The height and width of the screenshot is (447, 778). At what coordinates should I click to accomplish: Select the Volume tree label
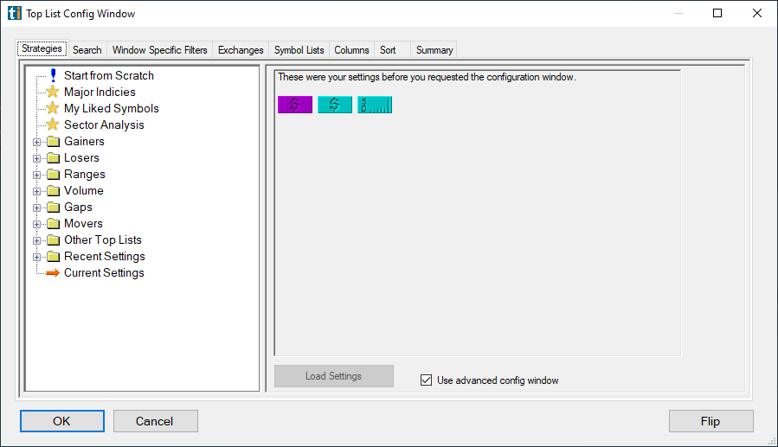(x=84, y=190)
